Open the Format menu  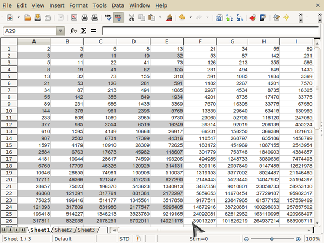(x=78, y=5)
